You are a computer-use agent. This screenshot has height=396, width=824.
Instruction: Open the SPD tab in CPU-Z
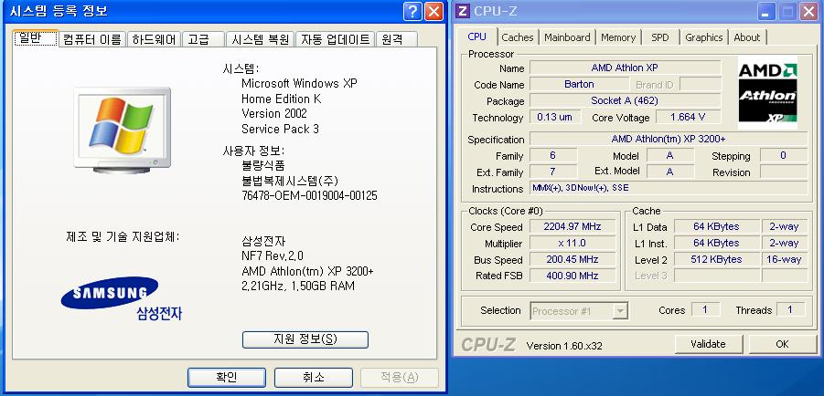[x=660, y=37]
